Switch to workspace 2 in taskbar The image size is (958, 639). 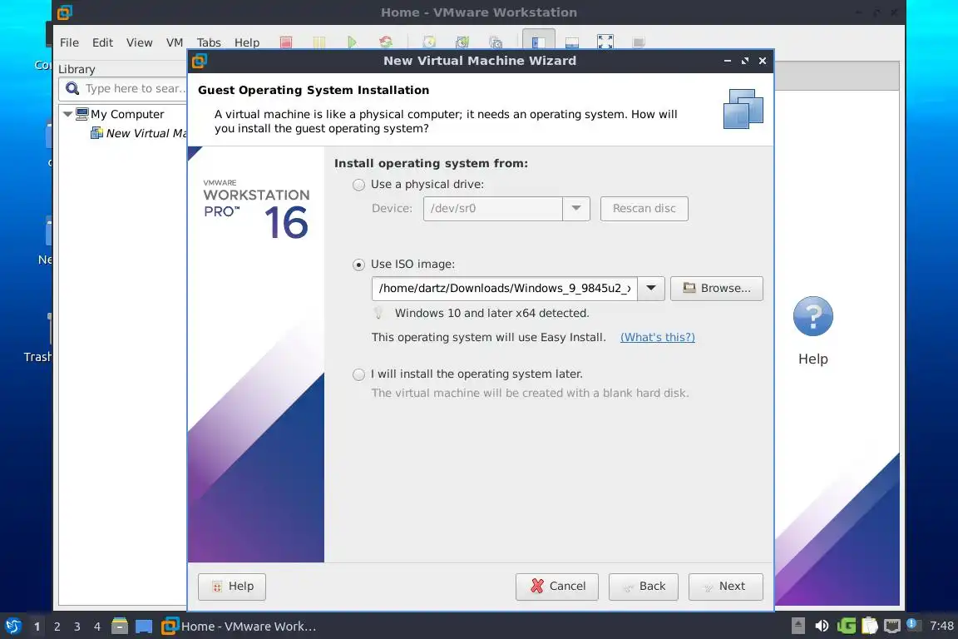point(57,627)
